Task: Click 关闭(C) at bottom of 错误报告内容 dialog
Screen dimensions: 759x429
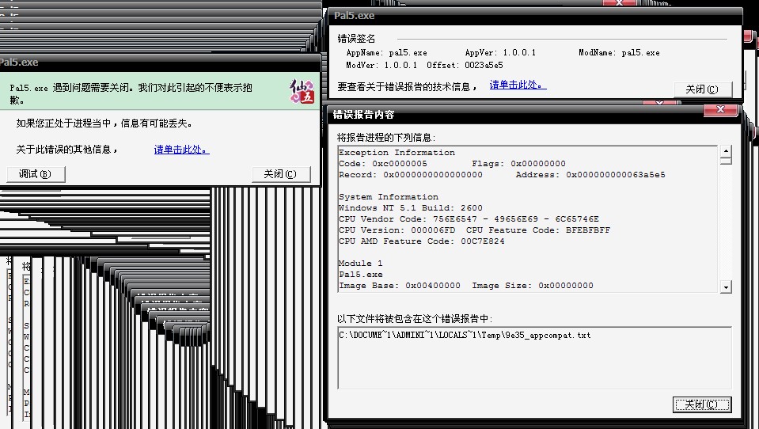Action: [x=702, y=404]
